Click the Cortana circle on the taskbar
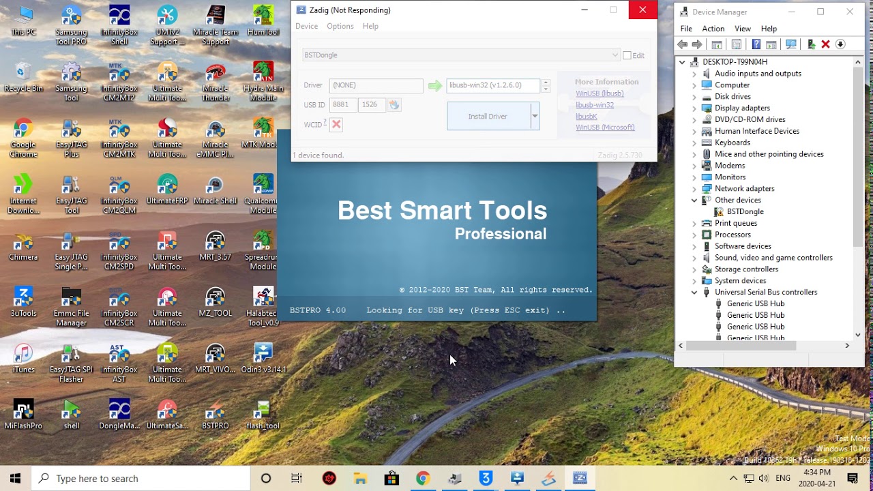 click(266, 479)
